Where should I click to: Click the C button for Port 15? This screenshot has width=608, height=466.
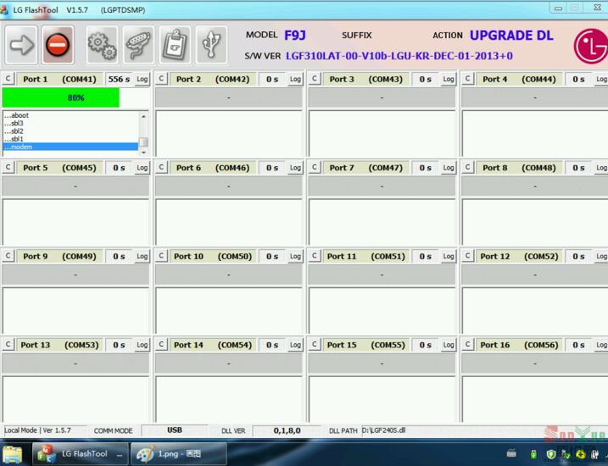(x=315, y=344)
